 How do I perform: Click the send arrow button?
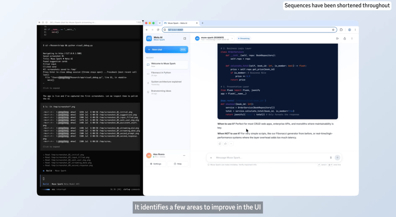click(x=337, y=157)
